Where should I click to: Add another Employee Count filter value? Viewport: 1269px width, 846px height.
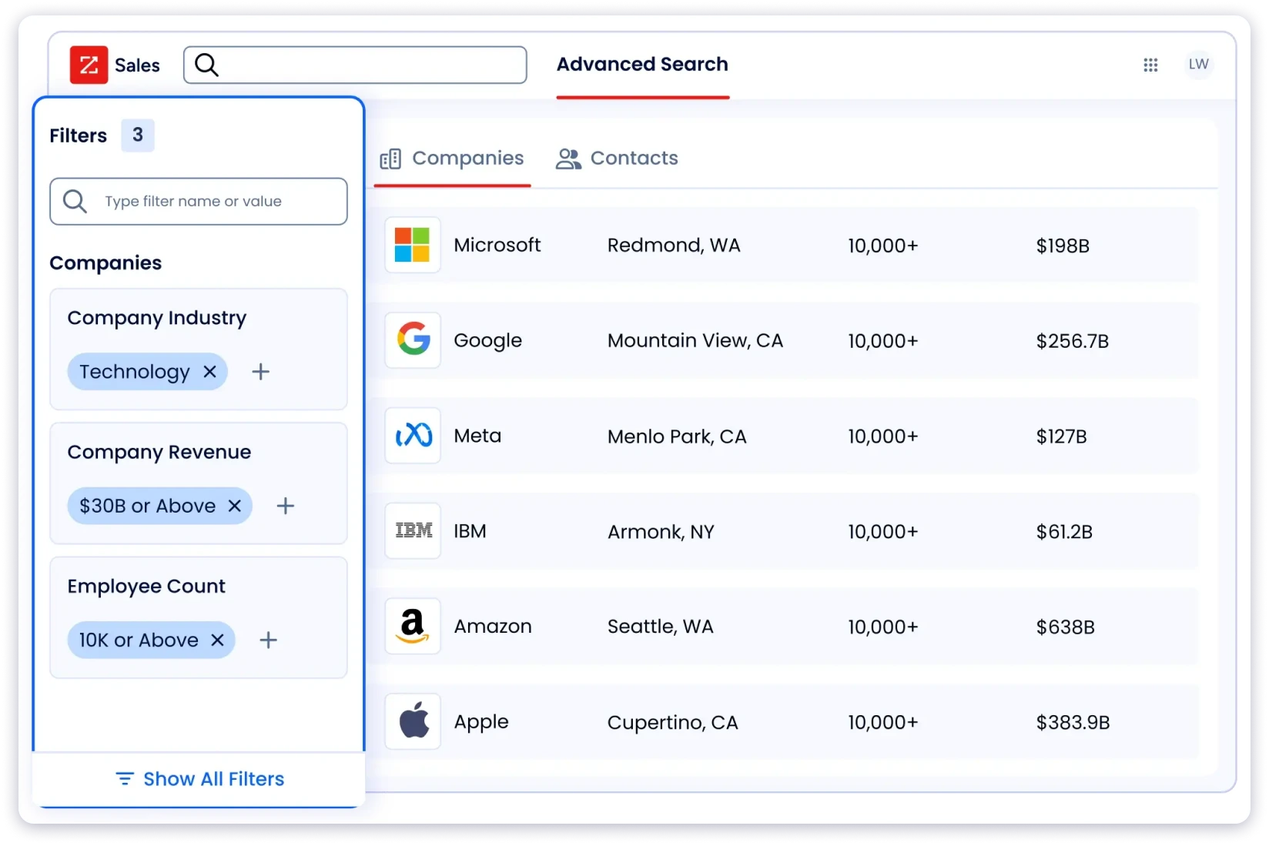(x=268, y=640)
